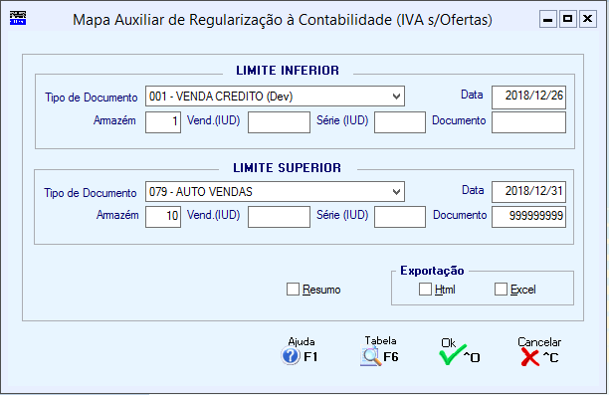Click the lower limit Documento field
Viewport: 609px width, 395px height.
click(528, 122)
